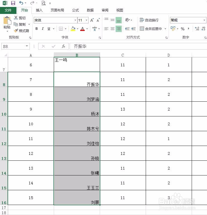
Task: Click the wén phonetic guide icon
Action: click(95, 29)
